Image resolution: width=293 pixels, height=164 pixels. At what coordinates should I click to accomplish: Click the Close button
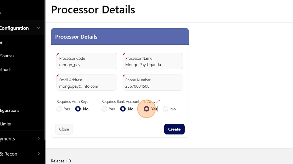pos(64,129)
